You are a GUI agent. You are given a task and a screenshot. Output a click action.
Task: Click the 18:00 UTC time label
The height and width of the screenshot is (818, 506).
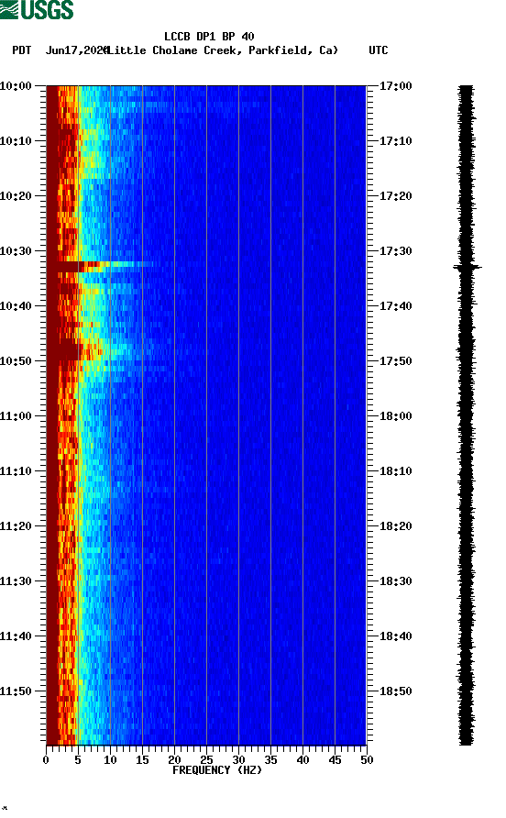(x=395, y=416)
